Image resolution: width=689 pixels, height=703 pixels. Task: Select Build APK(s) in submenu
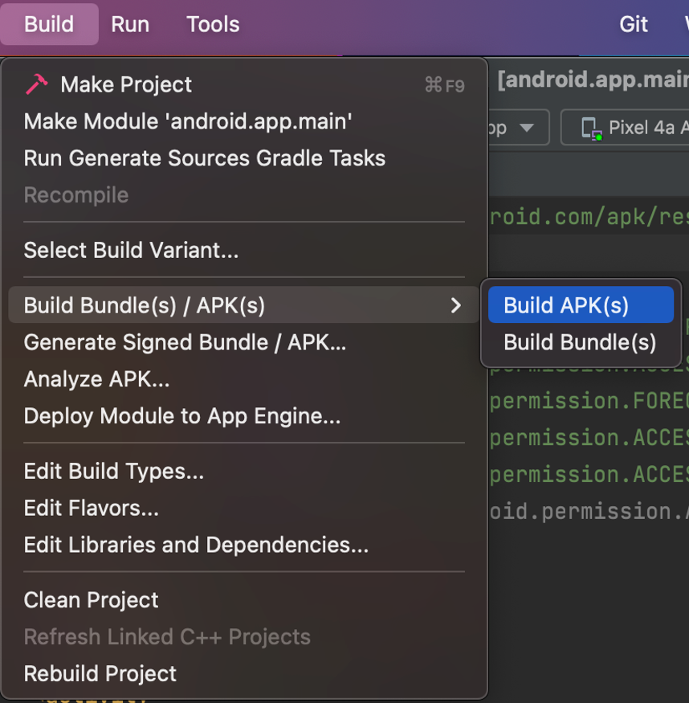[x=566, y=305]
